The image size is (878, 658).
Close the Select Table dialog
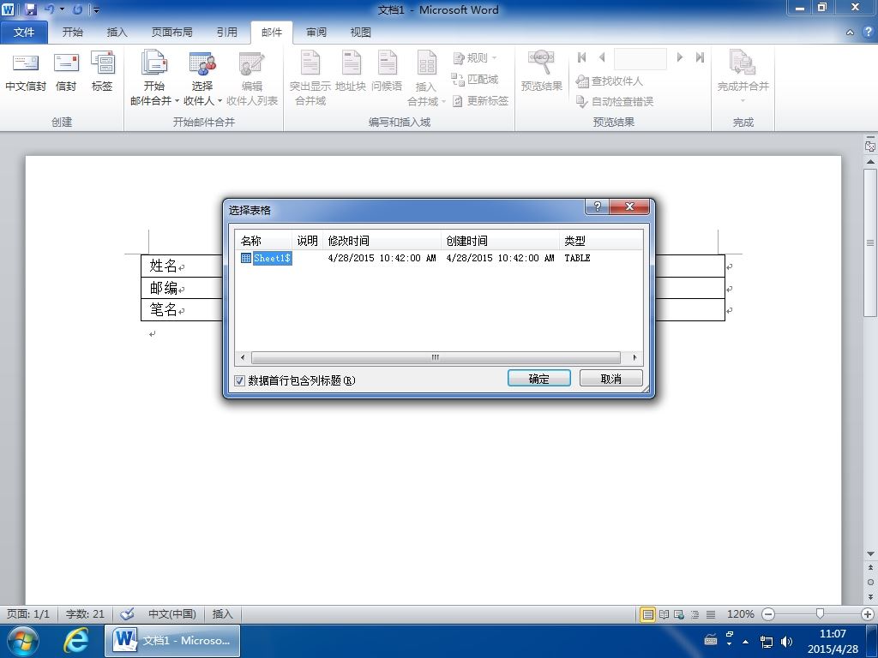tap(629, 206)
